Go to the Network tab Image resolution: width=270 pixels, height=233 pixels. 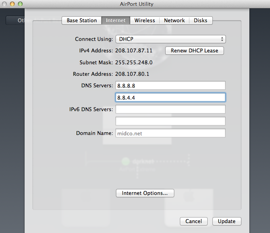174,21
